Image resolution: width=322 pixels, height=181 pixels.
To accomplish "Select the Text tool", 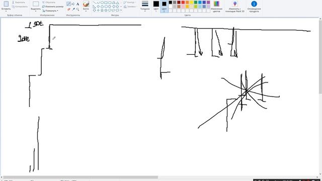I will click(77, 4).
